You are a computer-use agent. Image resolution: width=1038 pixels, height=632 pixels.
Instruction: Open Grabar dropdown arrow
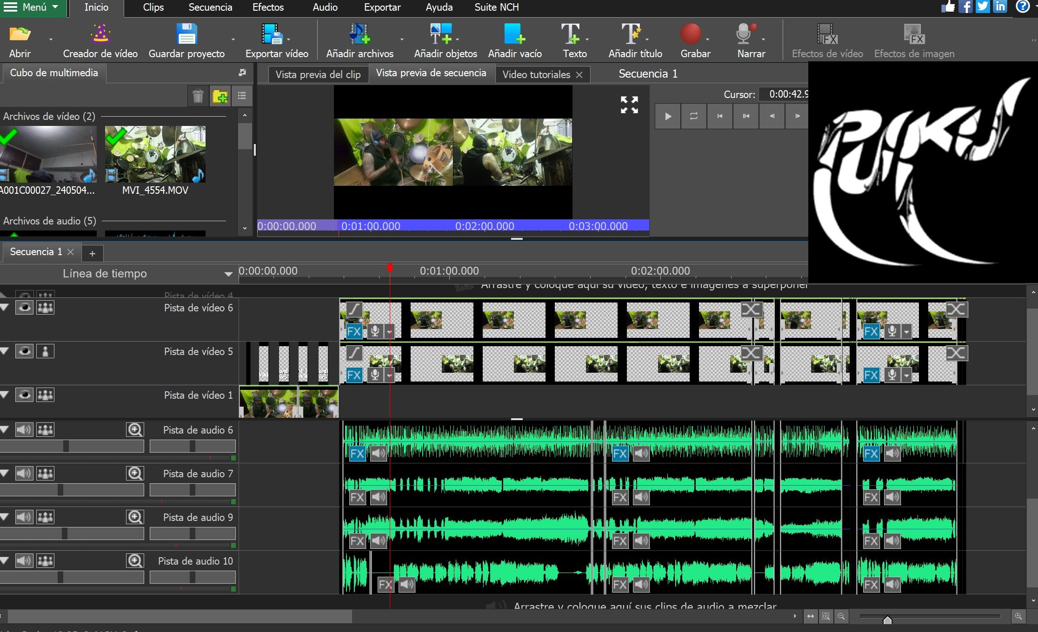(707, 39)
